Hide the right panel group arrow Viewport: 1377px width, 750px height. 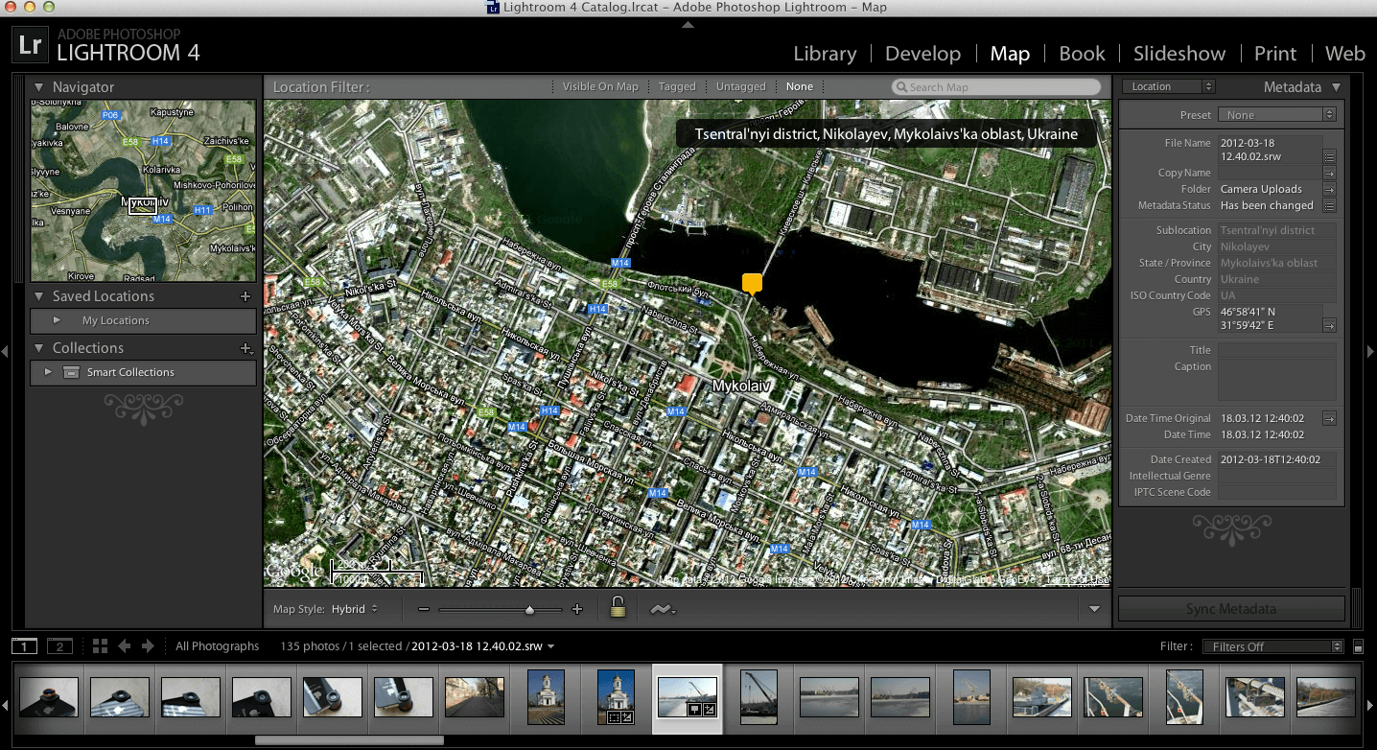tap(1370, 351)
